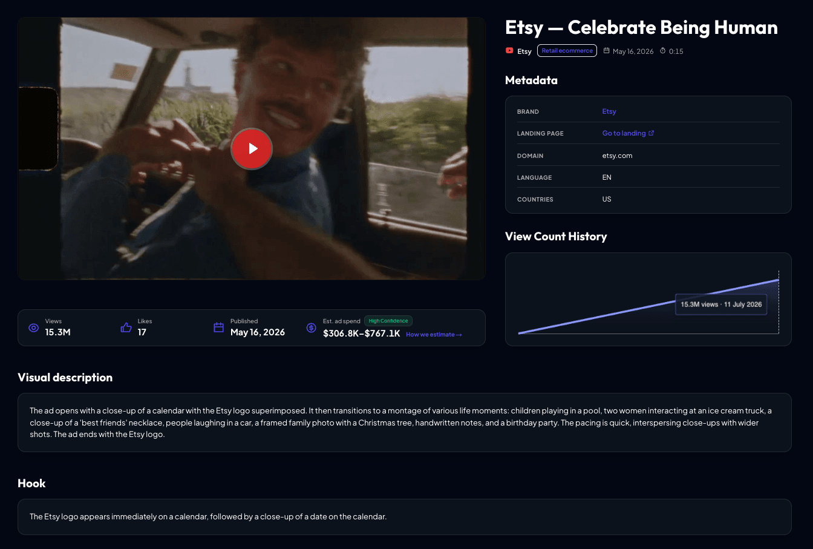Click the US countries value
This screenshot has width=813, height=549.
pyautogui.click(x=607, y=199)
